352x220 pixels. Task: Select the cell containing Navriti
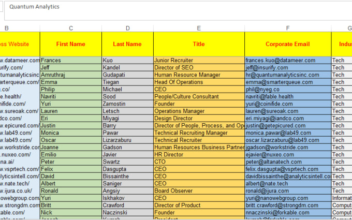point(71,96)
